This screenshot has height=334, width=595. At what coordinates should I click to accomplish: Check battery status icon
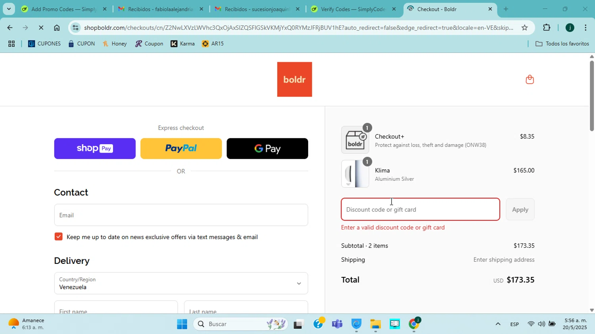(552, 324)
